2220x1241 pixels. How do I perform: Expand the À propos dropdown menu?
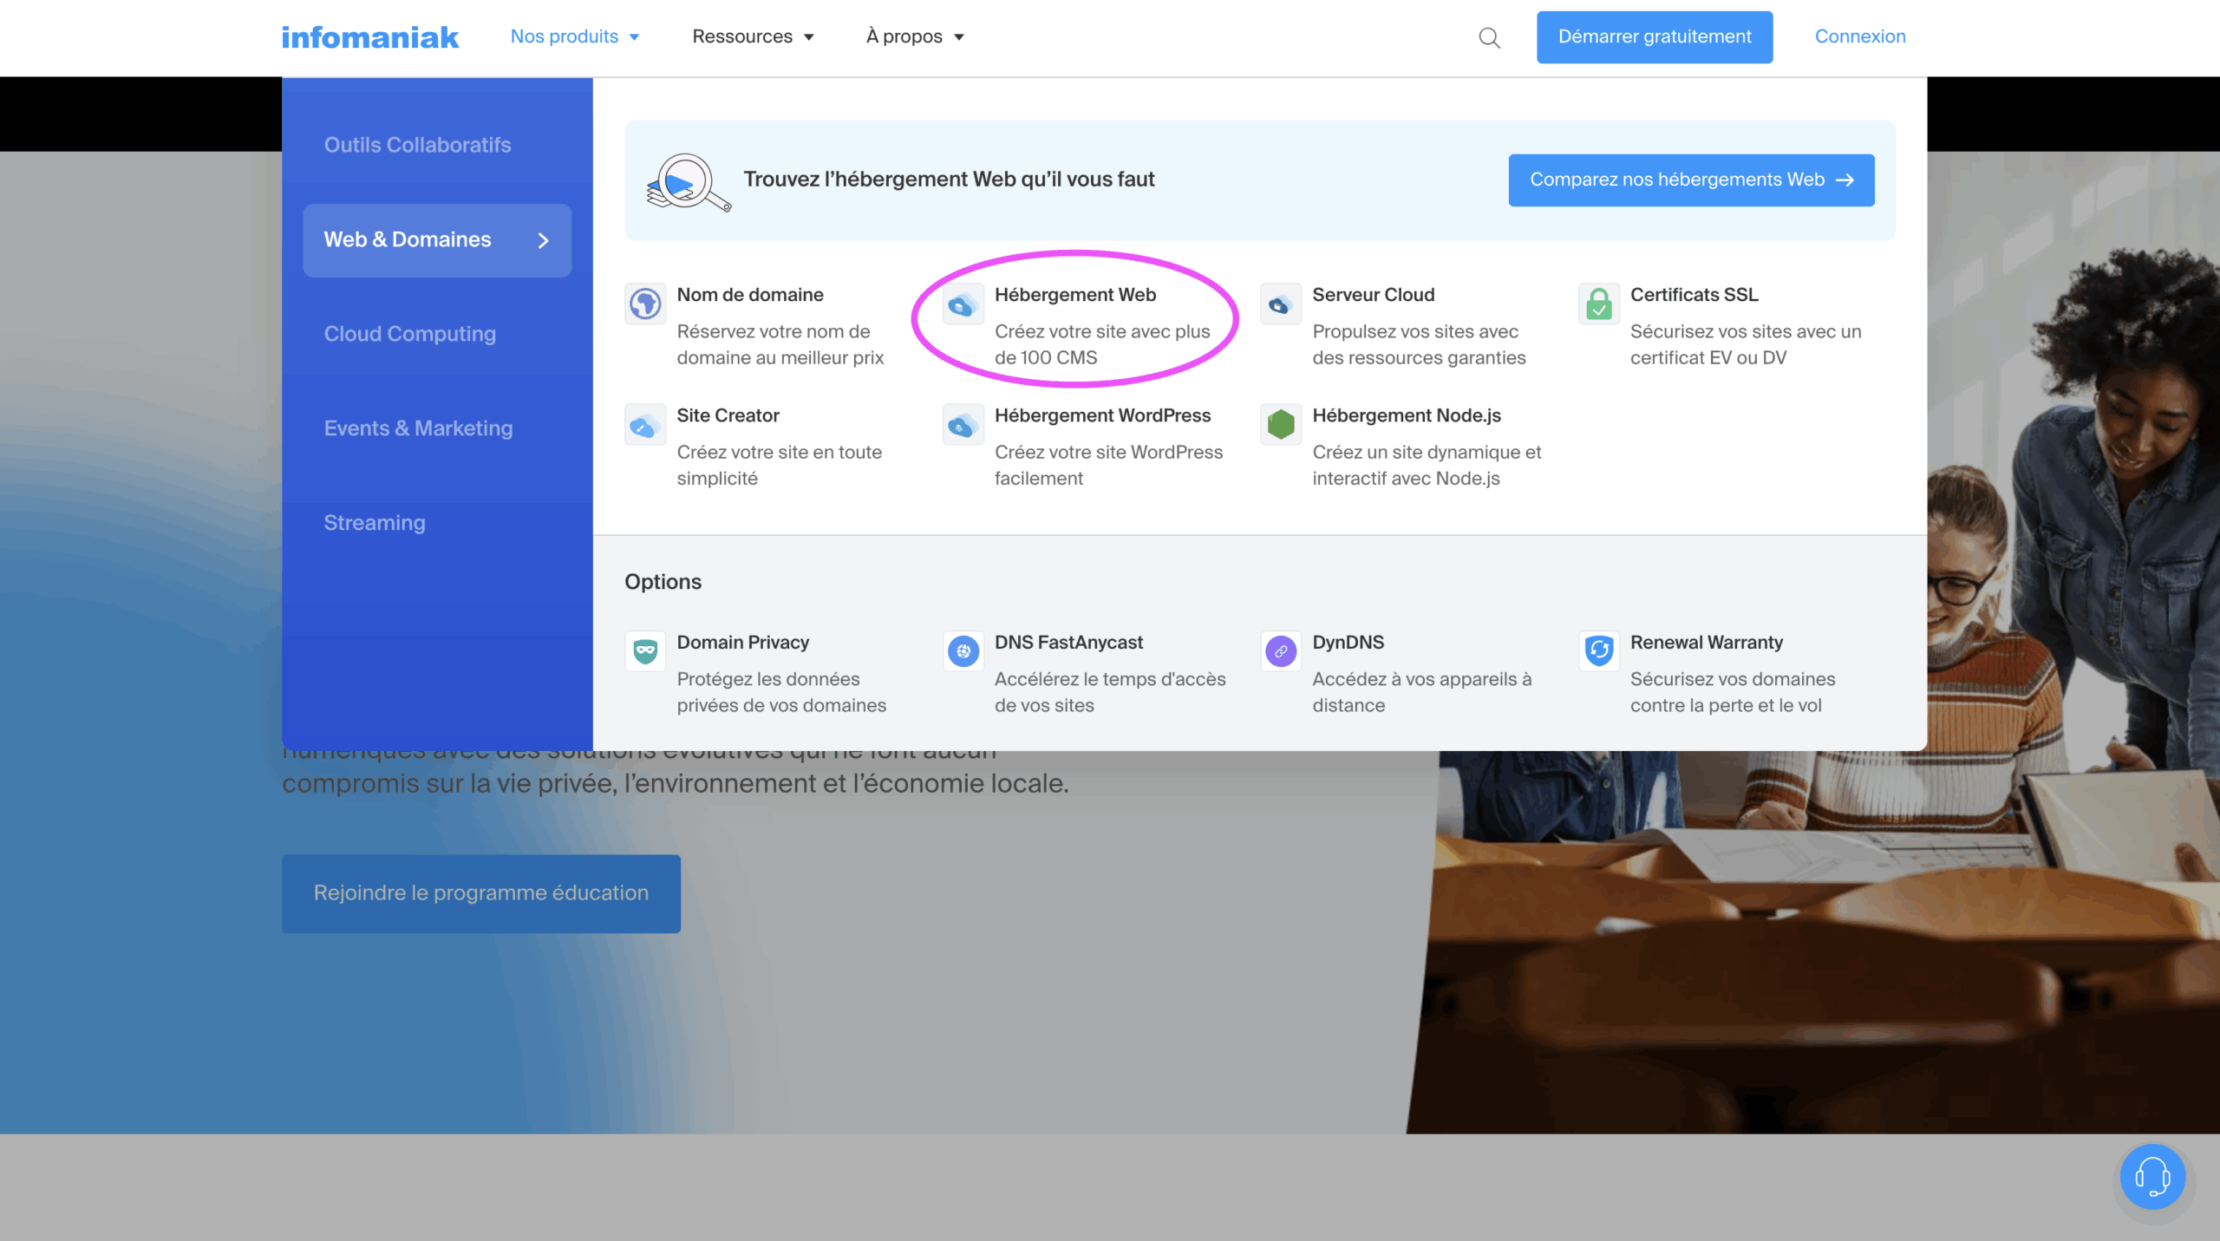point(915,36)
